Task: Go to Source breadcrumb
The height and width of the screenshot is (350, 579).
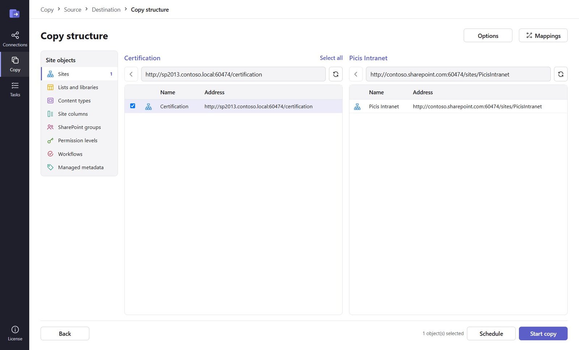Action: pos(73,10)
